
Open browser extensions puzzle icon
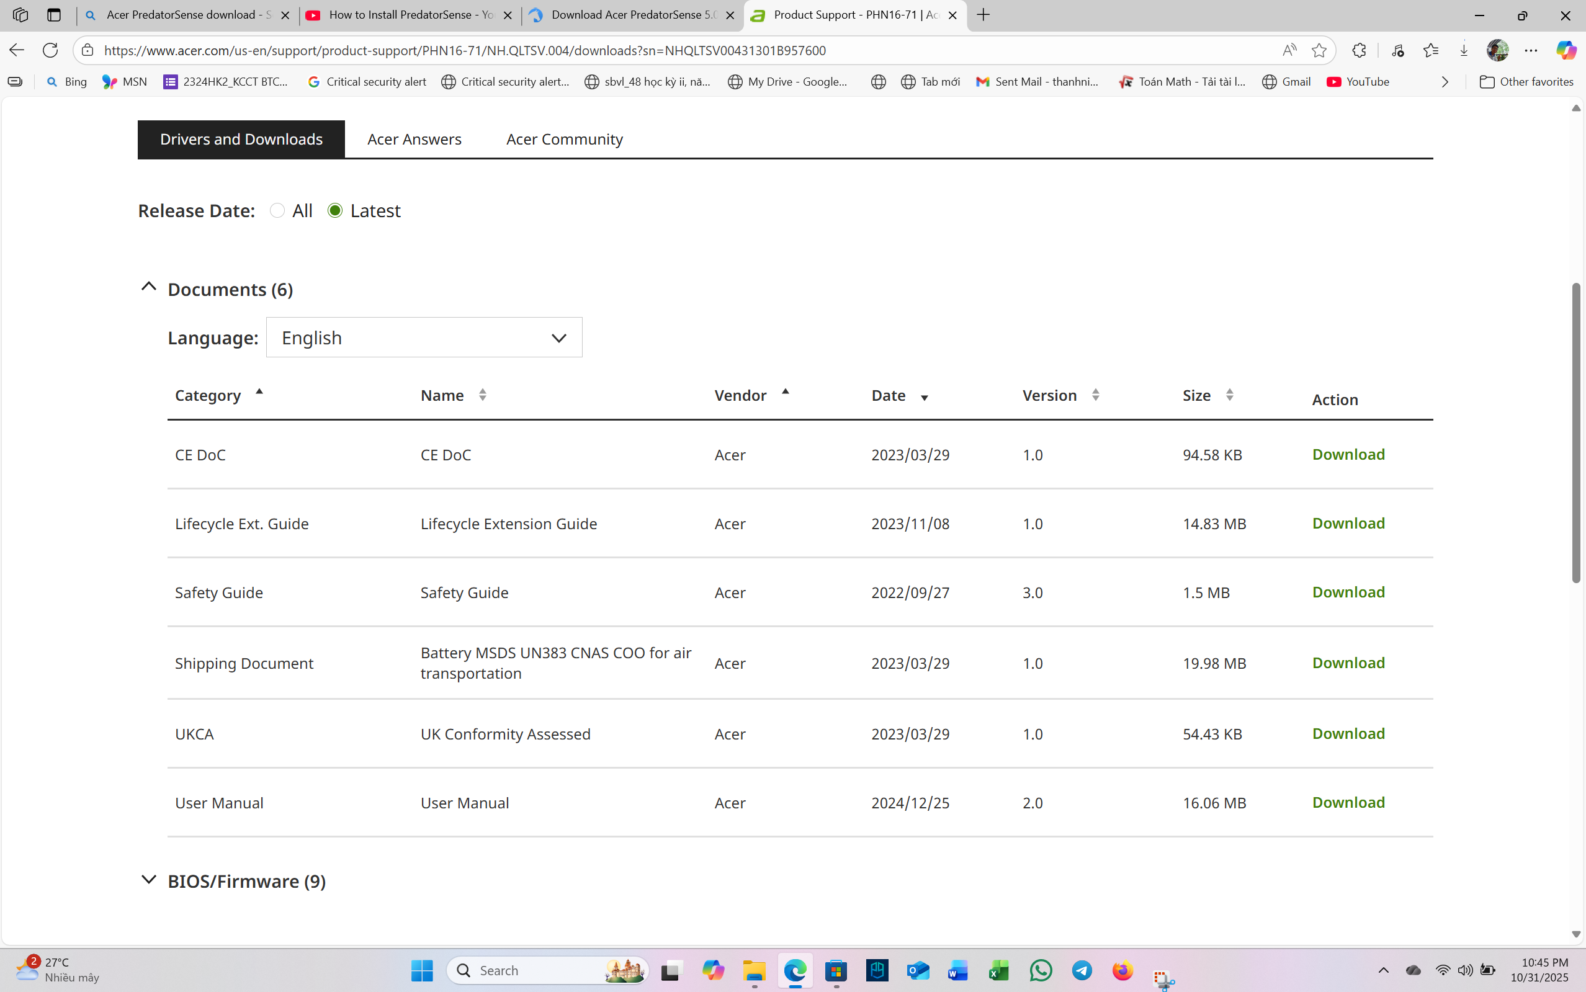1359,50
